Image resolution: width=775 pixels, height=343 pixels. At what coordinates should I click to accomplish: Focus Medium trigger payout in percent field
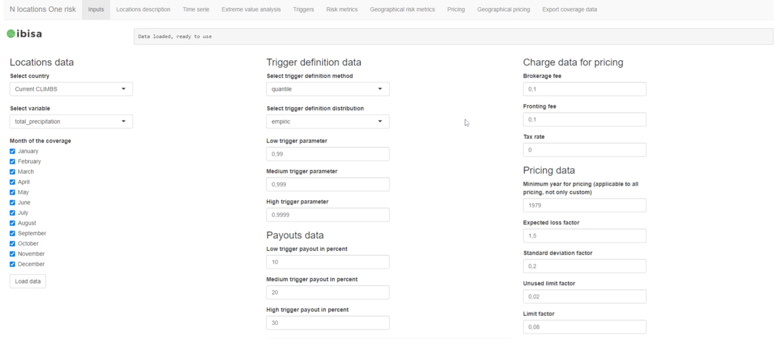coord(328,292)
